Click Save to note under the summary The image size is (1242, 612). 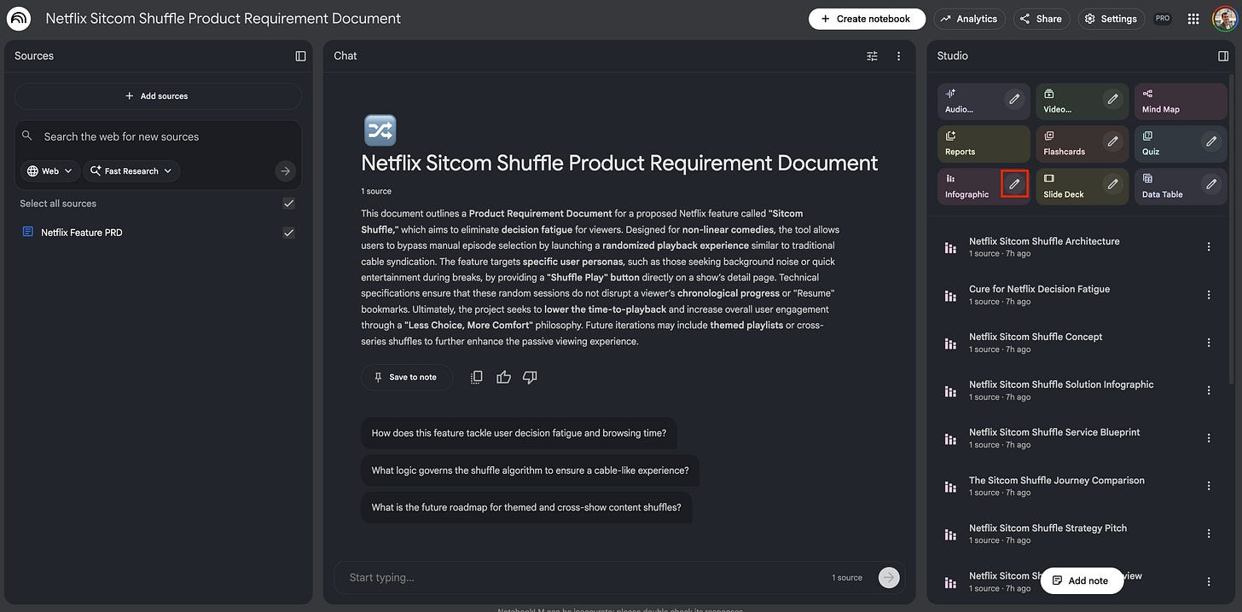tap(407, 377)
